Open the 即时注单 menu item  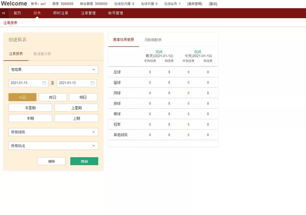coord(61,13)
